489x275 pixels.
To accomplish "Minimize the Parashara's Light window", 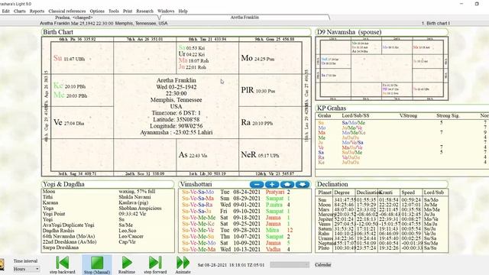I will pos(461,4).
